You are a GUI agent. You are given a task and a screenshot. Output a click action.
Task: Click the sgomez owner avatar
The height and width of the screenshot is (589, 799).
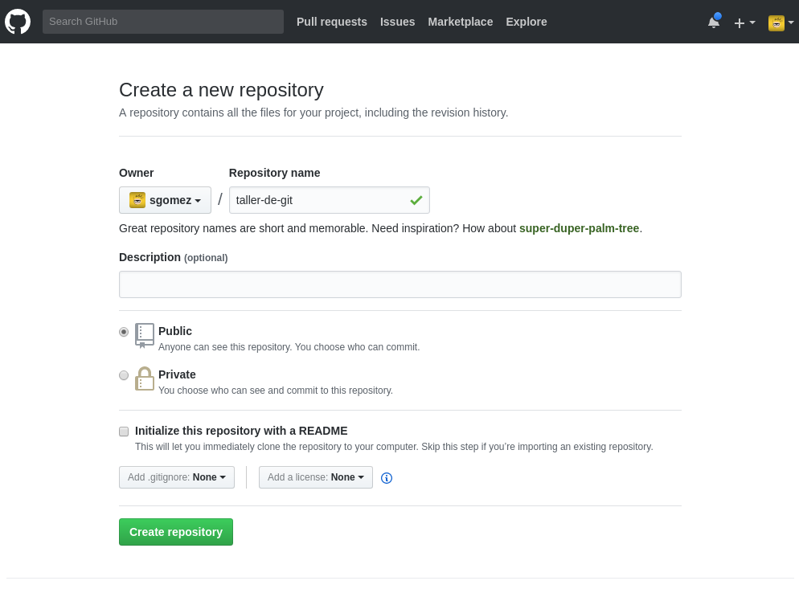pyautogui.click(x=137, y=200)
